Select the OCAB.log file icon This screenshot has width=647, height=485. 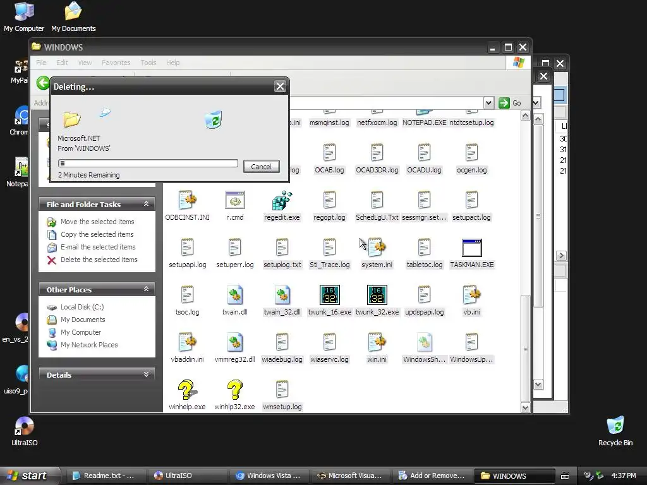329,153
